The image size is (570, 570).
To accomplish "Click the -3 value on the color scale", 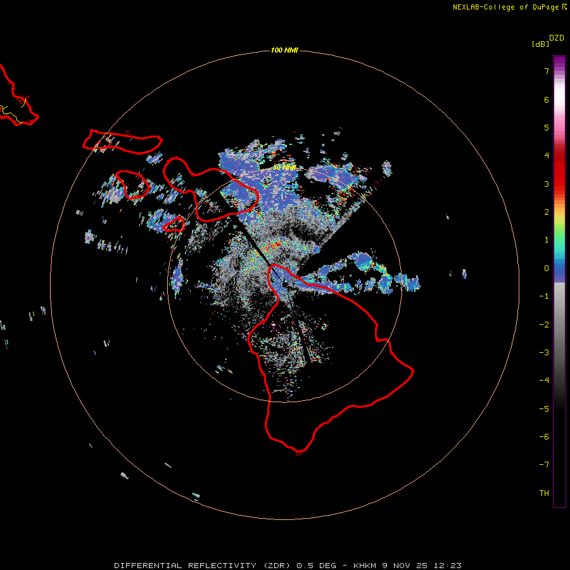I will point(544,353).
